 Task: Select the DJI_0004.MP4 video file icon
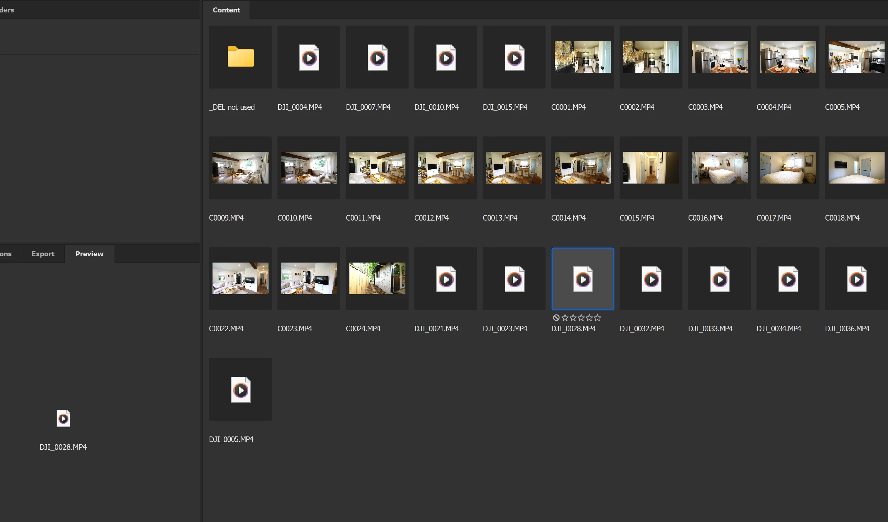[x=309, y=58]
